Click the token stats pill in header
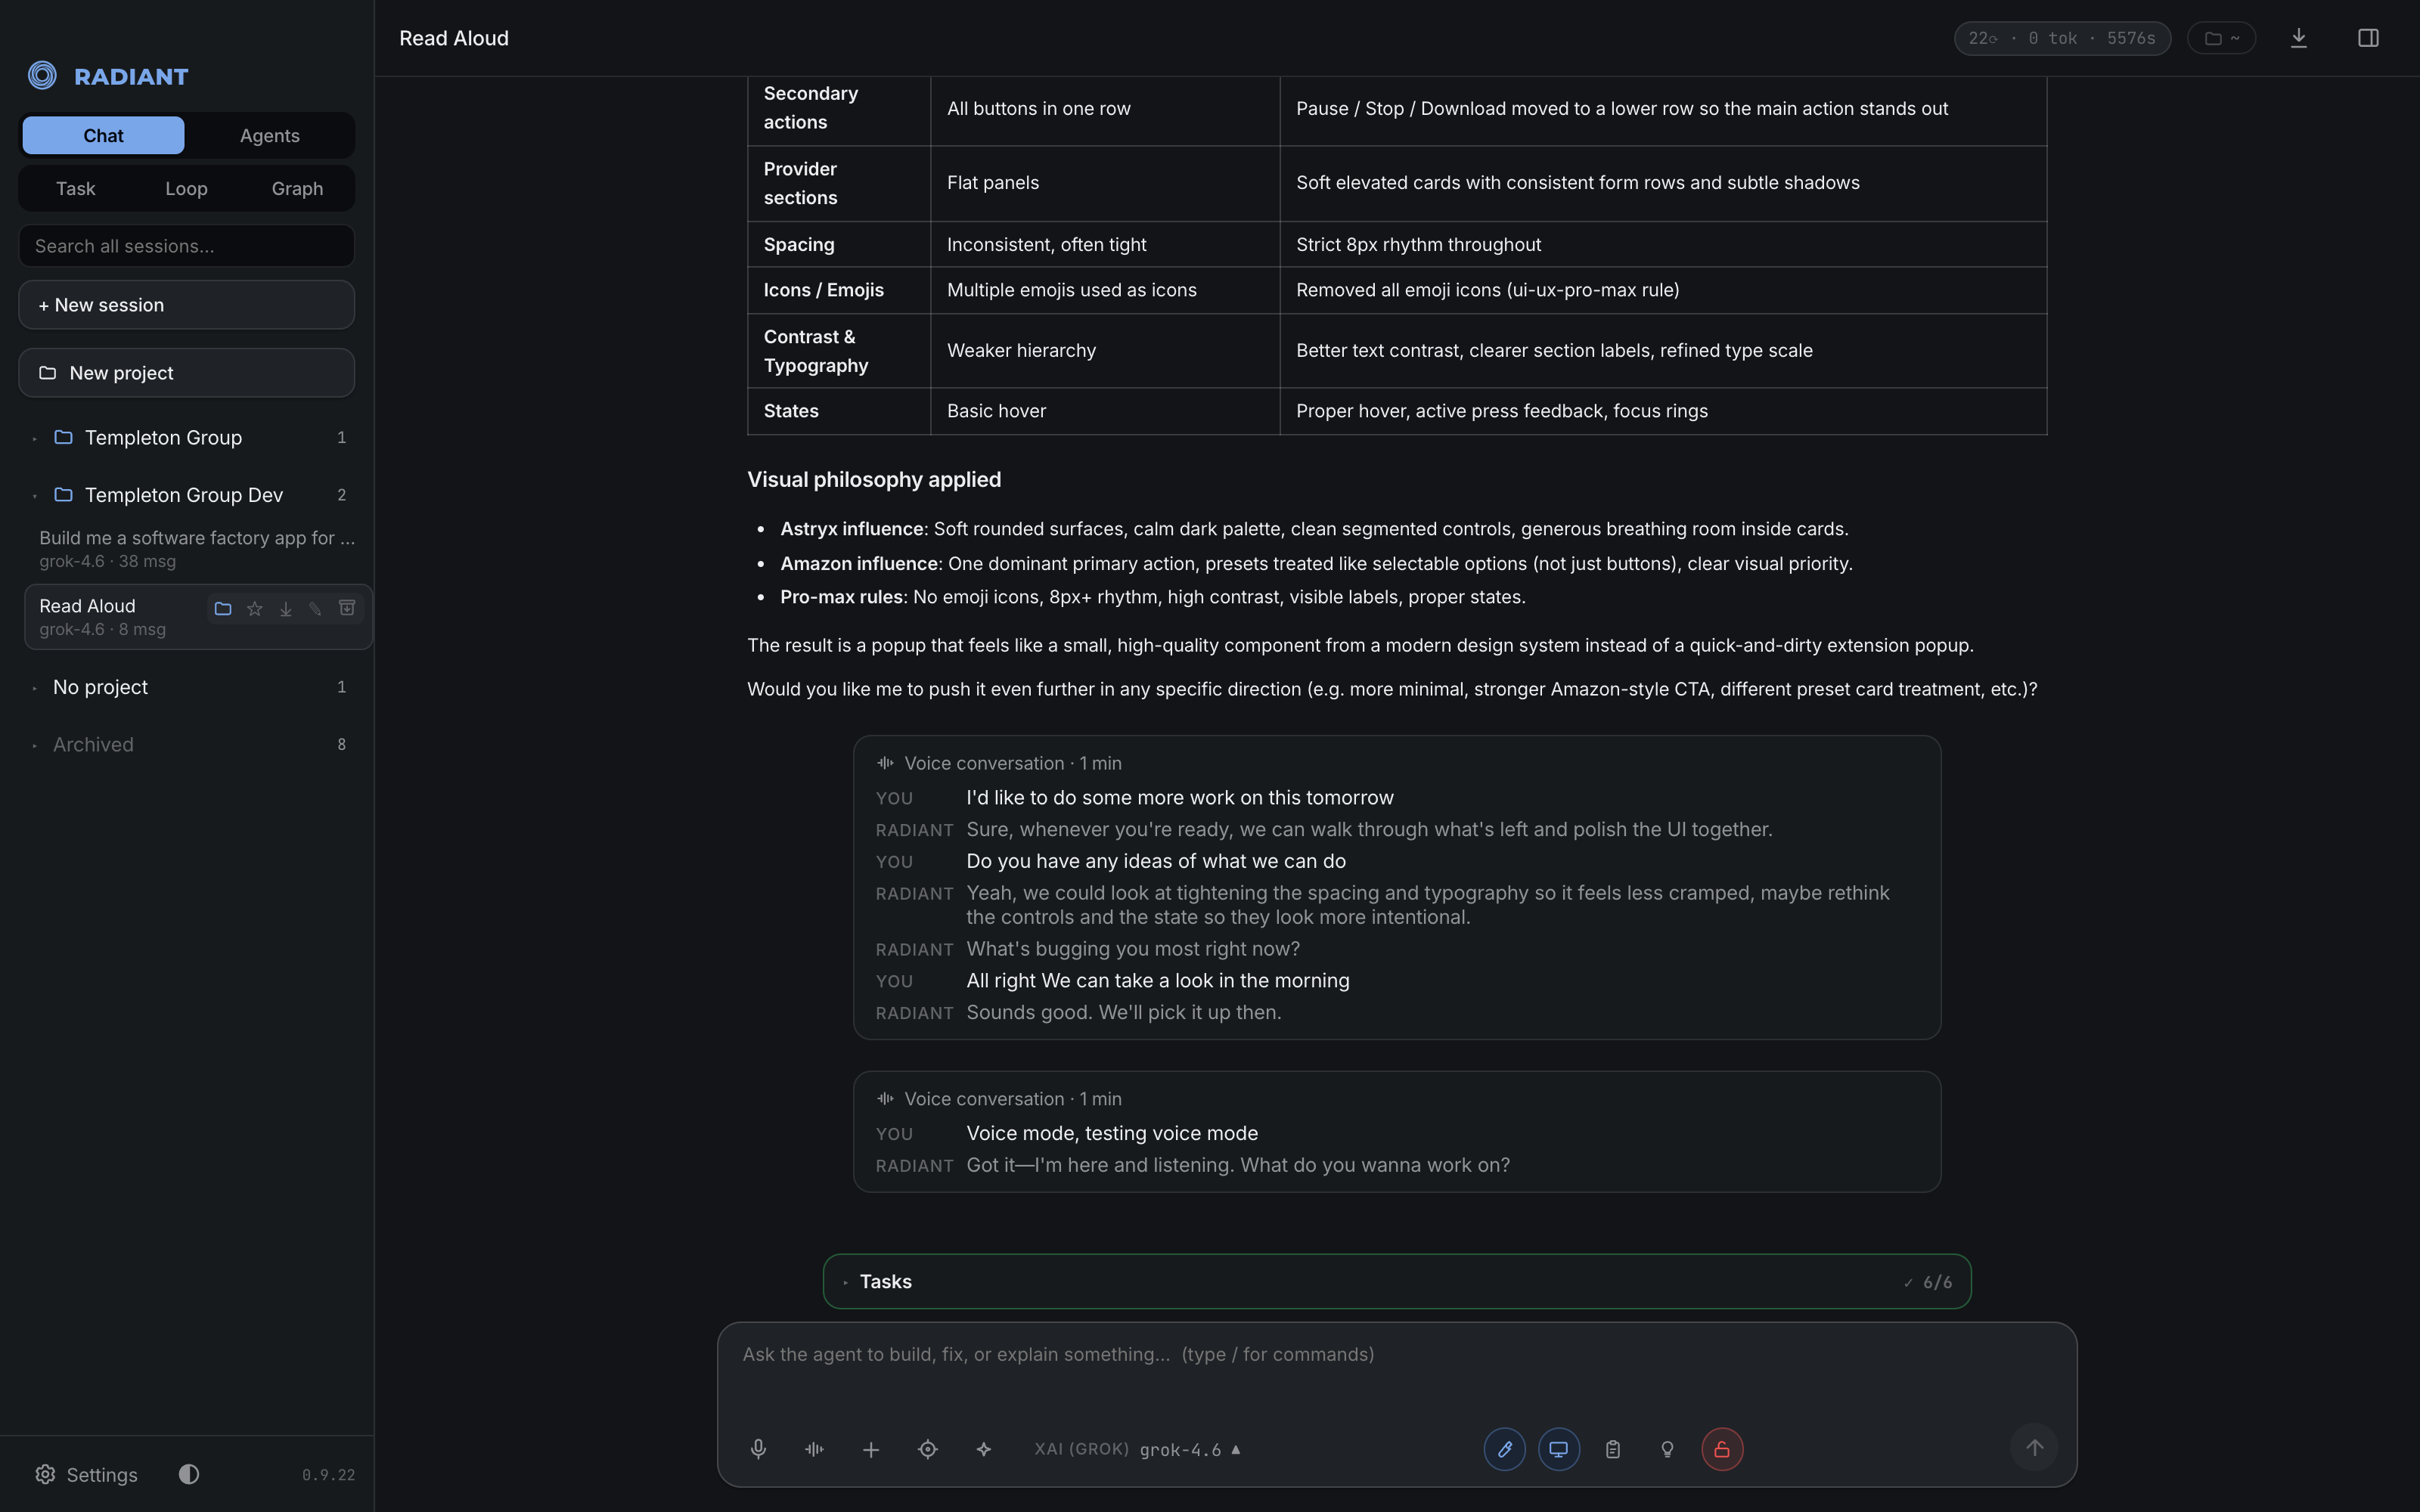This screenshot has width=2420, height=1512. pos(2062,38)
